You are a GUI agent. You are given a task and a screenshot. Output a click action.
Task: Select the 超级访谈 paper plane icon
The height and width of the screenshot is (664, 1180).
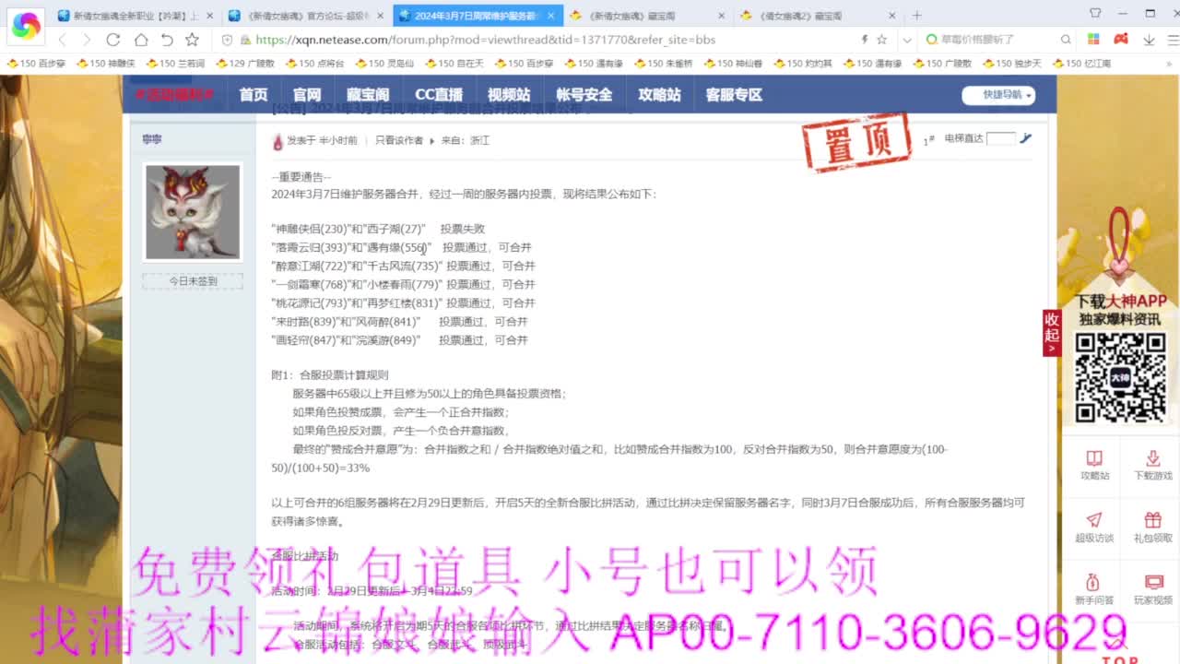coord(1093,521)
